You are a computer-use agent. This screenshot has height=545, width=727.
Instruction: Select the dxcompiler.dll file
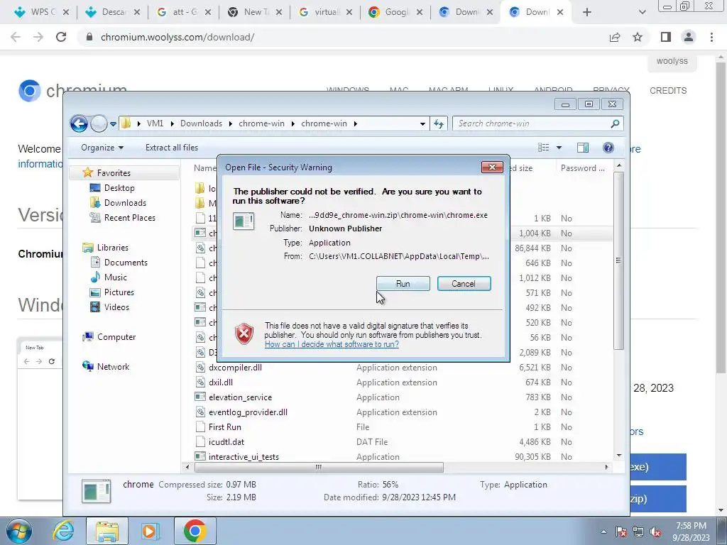[235, 368]
